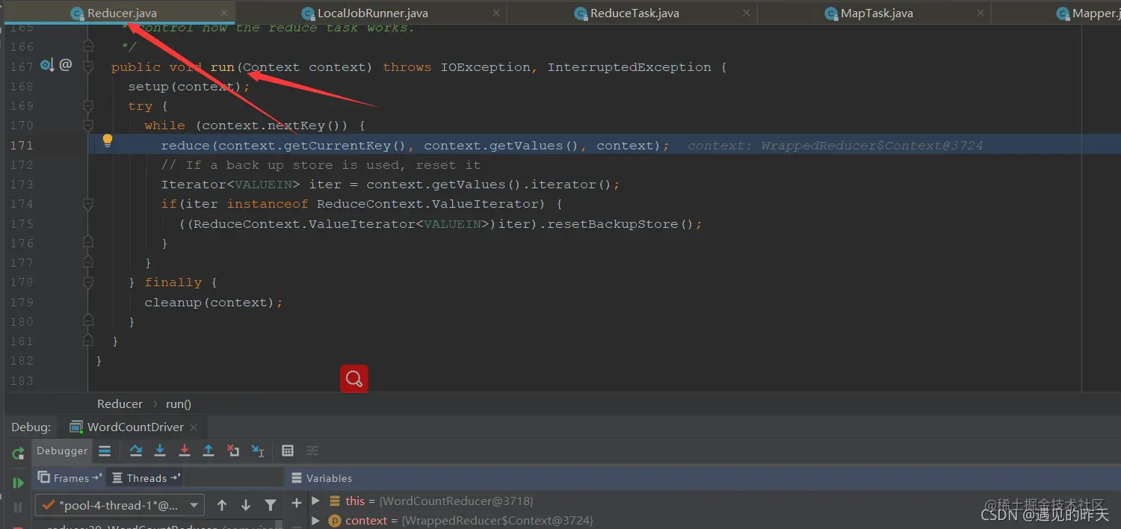The image size is (1121, 529).
Task: Click the Drop Frame icon
Action: pos(233,451)
